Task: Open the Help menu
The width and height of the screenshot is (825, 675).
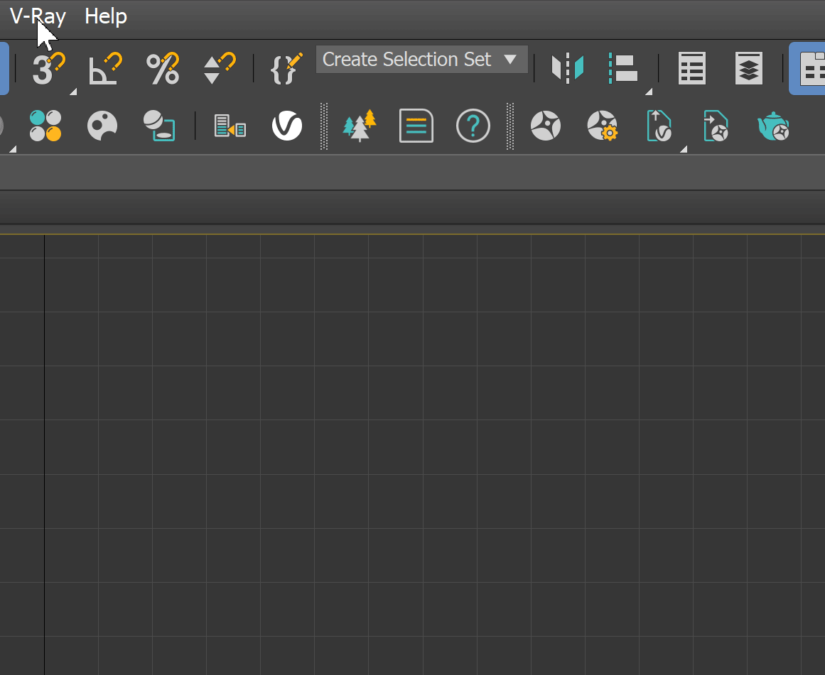Action: coord(105,16)
